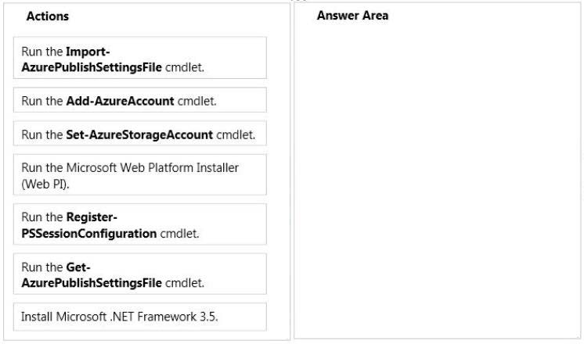
Task: Click the Answer Area heading
Action: [x=352, y=16]
